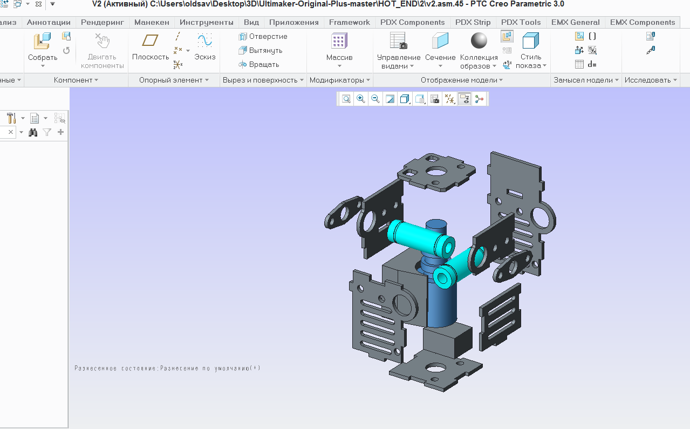Click the Собрать (Assemble) component icon

click(x=42, y=41)
